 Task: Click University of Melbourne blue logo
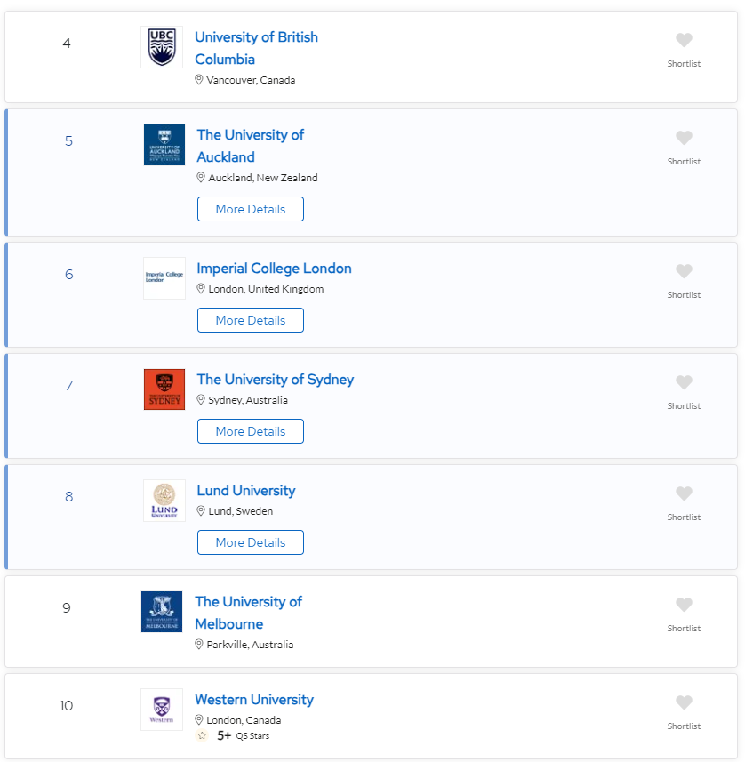[162, 612]
